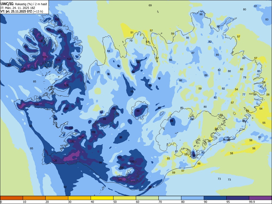Click the value 58 south of the southeast coast
The width and height of the screenshot is (272, 204).
pyautogui.click(x=231, y=153)
